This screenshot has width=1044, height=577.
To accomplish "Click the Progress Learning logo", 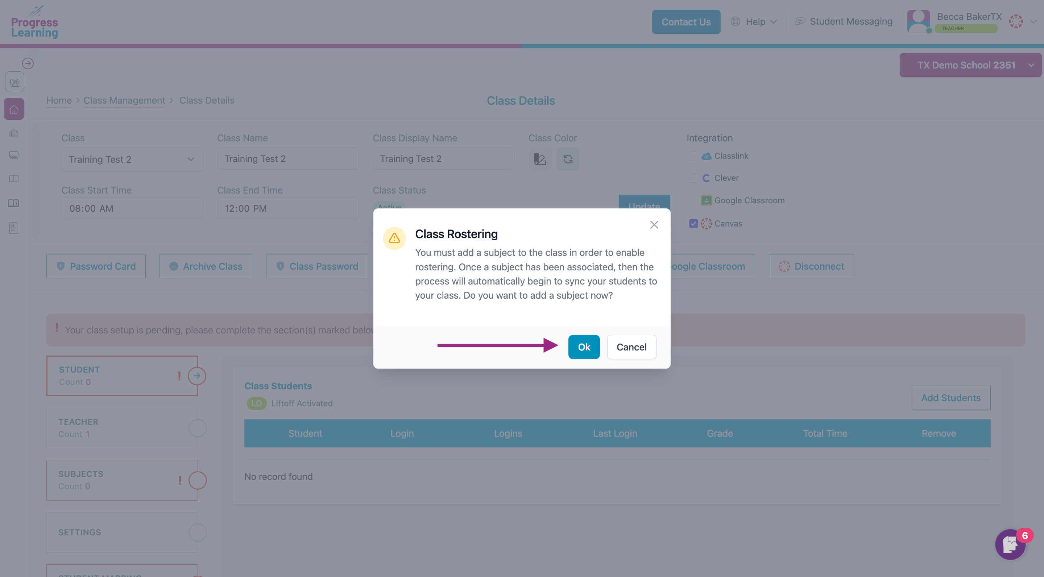I will pos(34,22).
